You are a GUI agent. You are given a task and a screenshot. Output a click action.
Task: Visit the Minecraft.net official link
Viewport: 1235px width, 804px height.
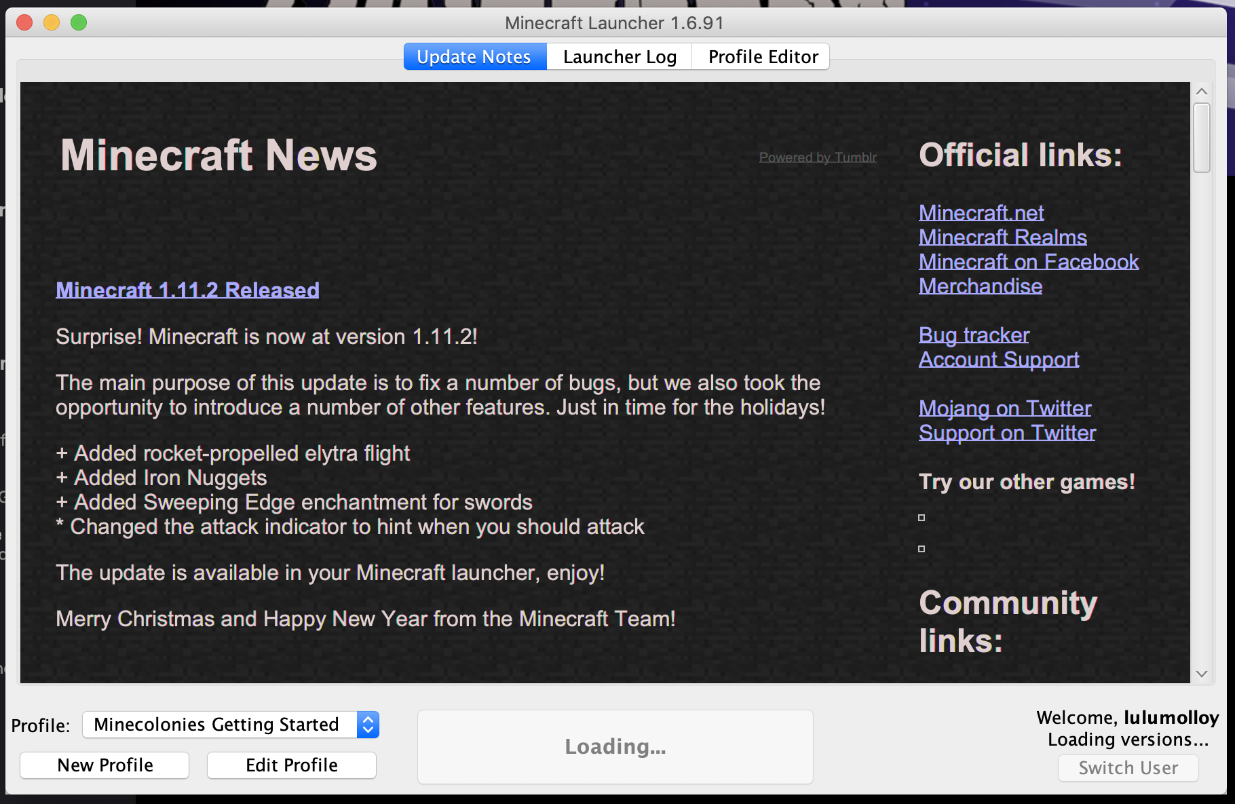click(x=981, y=213)
